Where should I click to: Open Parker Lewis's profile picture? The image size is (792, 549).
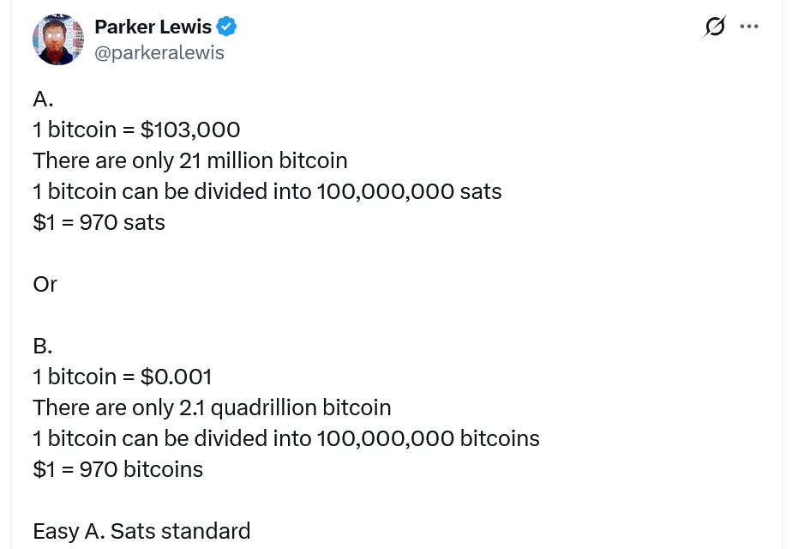click(x=58, y=39)
